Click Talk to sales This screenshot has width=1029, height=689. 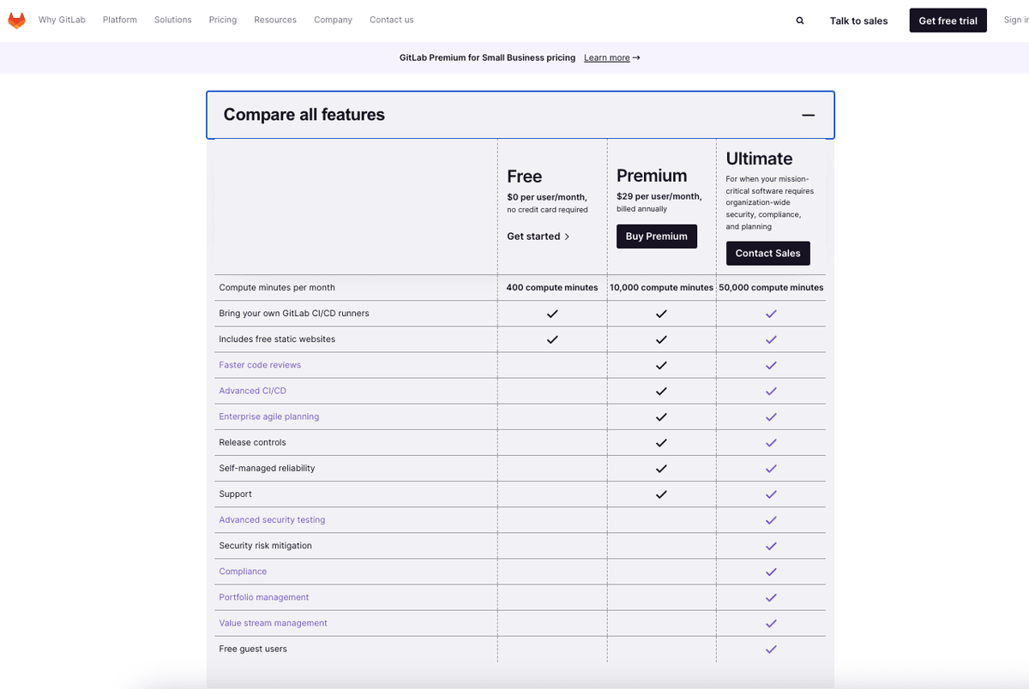[859, 21]
